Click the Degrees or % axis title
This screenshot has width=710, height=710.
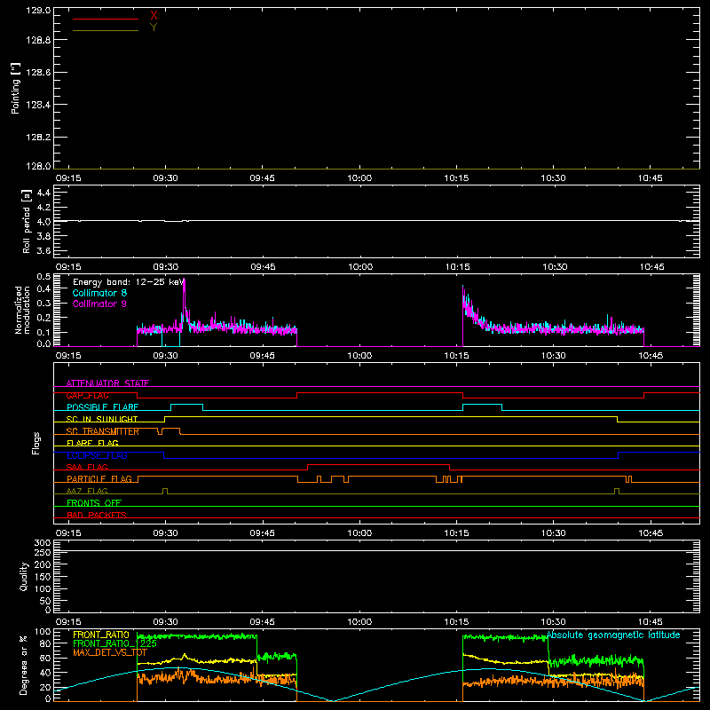[24, 666]
